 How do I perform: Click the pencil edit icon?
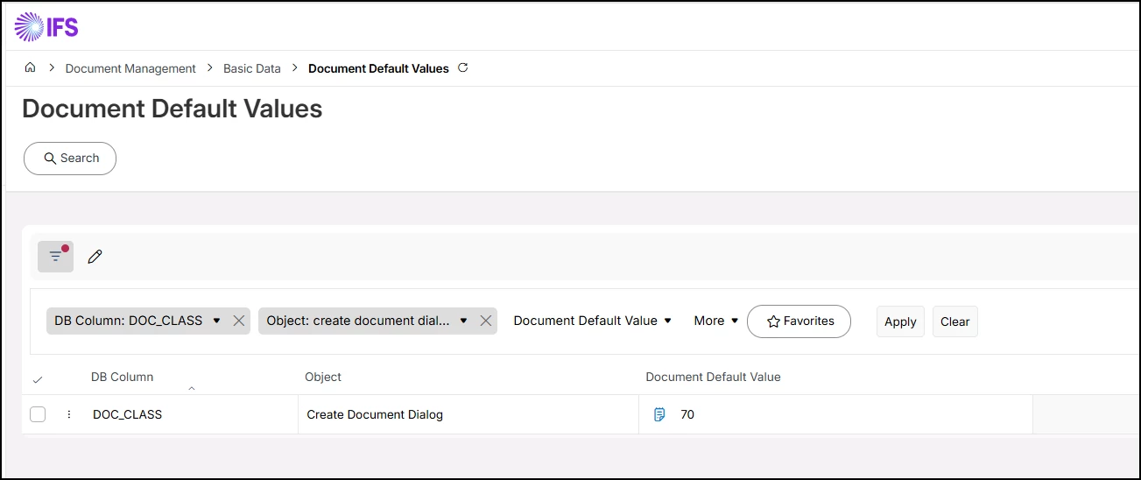pyautogui.click(x=95, y=257)
